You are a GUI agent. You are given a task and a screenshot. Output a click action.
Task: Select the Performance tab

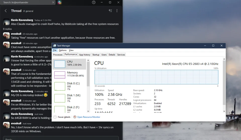71,54
